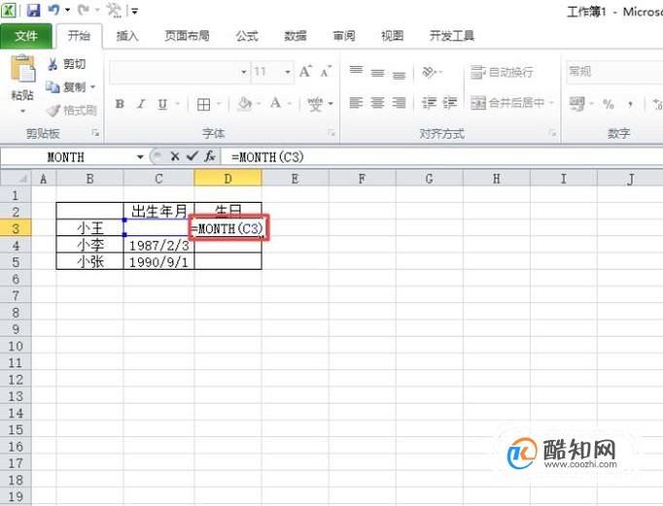Viewport: 663px width, 506px height.
Task: Click cell containing 小李
Action: [x=90, y=245]
